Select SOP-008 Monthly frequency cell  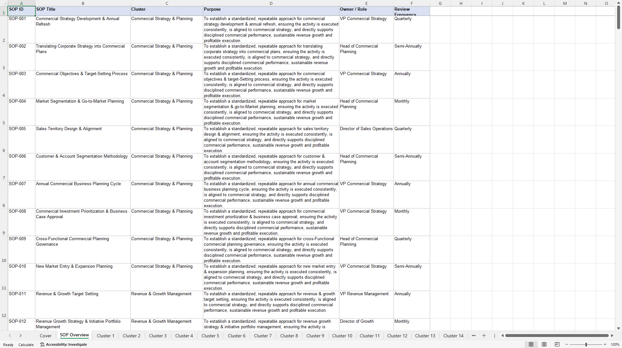pos(412,222)
